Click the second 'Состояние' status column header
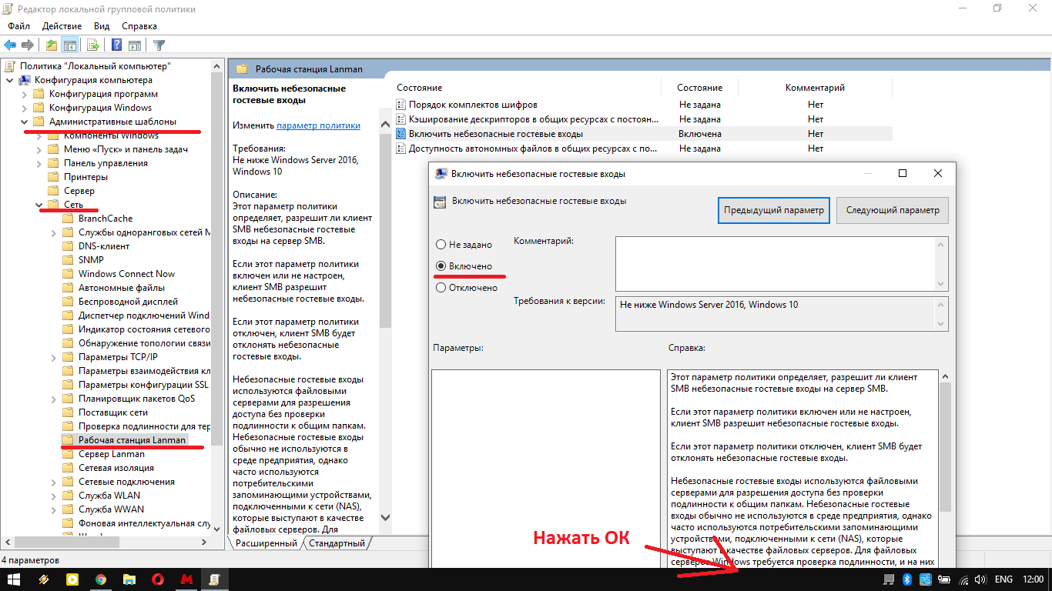1052x591 pixels. pyautogui.click(x=700, y=88)
